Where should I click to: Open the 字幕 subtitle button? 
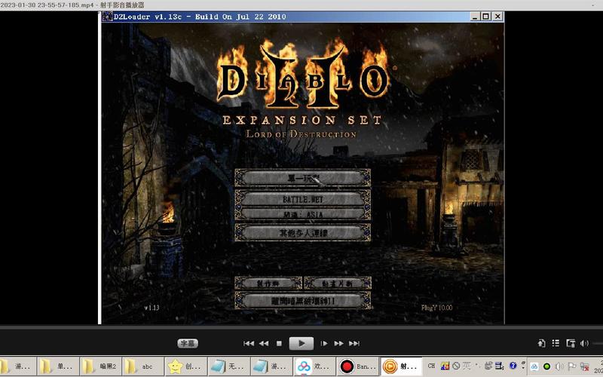188,343
